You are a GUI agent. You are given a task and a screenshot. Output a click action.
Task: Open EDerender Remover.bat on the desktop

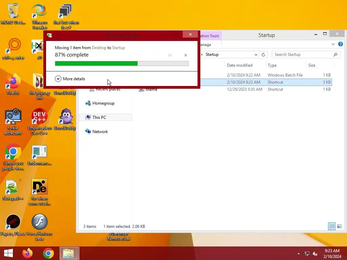(119, 236)
